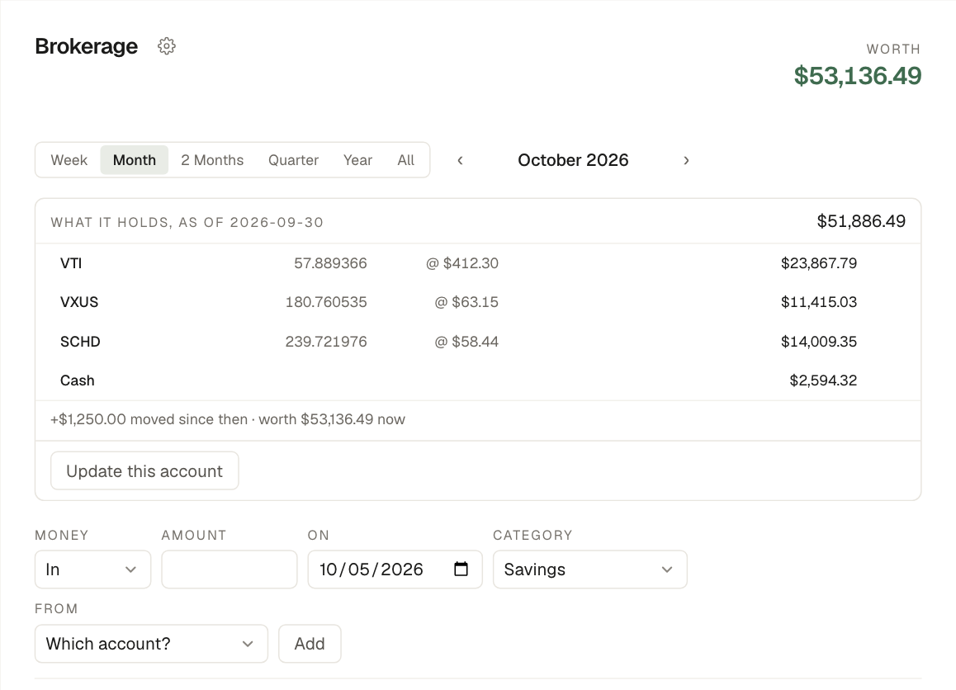The height and width of the screenshot is (690, 956).
Task: Select the Month range tab
Action: tap(134, 160)
